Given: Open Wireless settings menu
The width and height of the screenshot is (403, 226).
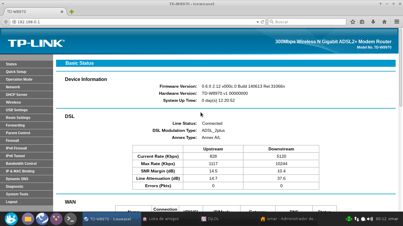Looking at the screenshot, I should tap(27, 102).
